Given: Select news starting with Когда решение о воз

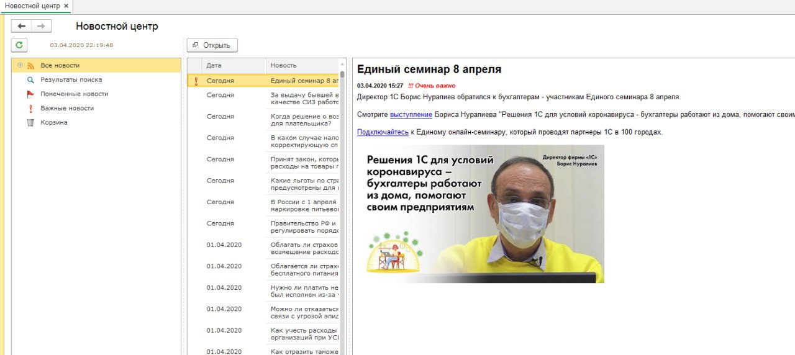Looking at the screenshot, I should (263, 120).
